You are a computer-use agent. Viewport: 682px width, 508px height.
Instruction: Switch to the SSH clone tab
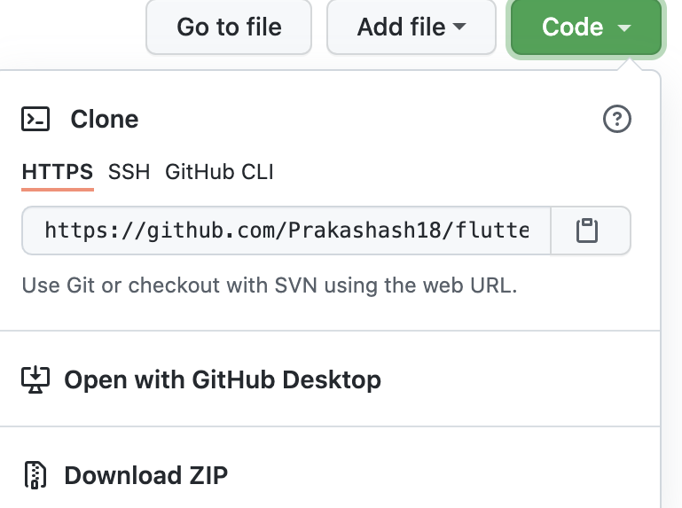pyautogui.click(x=129, y=172)
